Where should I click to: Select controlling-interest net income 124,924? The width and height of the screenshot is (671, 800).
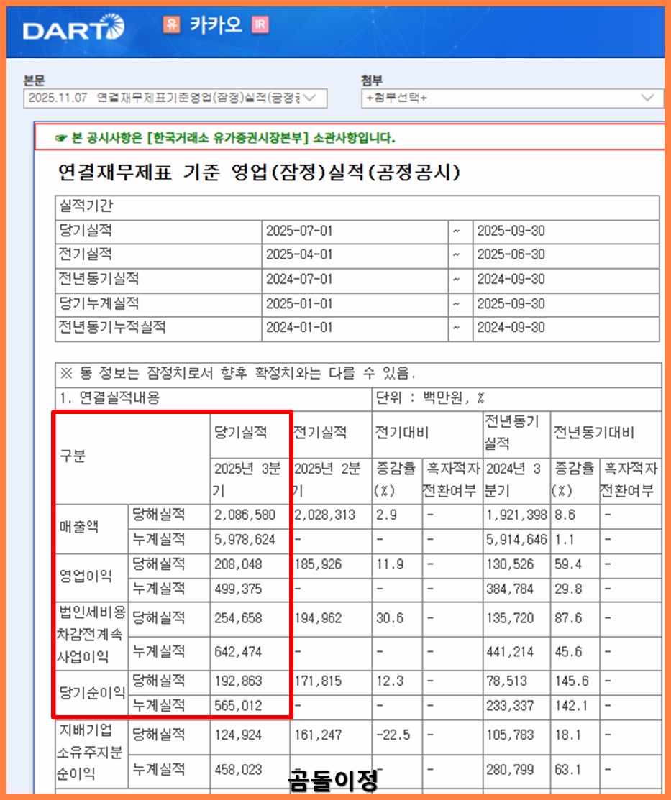click(238, 735)
